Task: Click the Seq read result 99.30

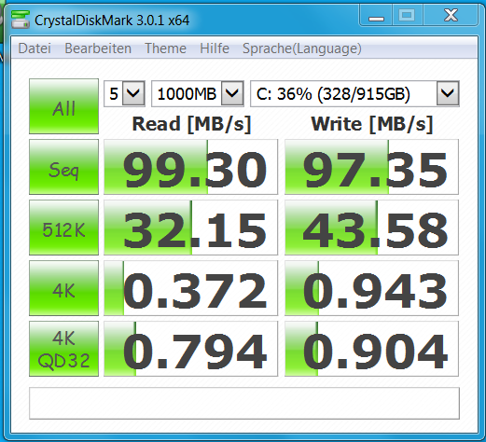Action: coord(190,167)
